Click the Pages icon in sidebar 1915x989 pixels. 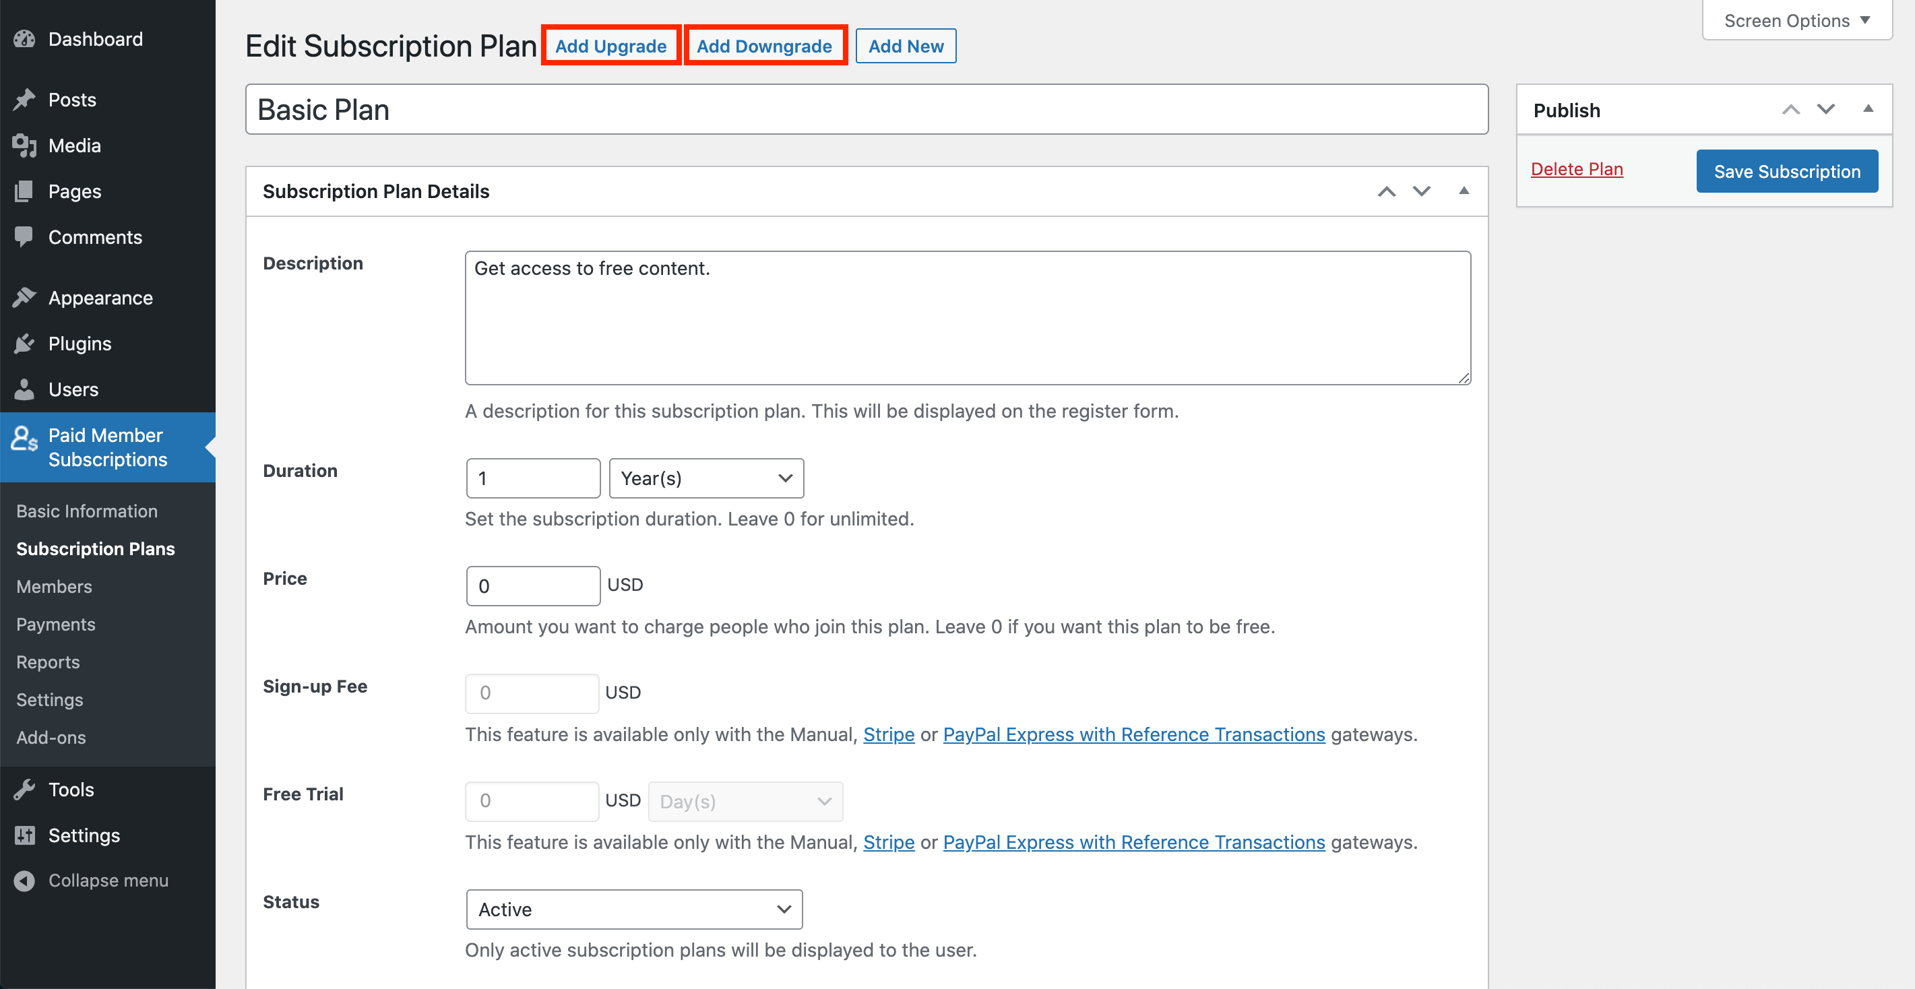tap(24, 192)
